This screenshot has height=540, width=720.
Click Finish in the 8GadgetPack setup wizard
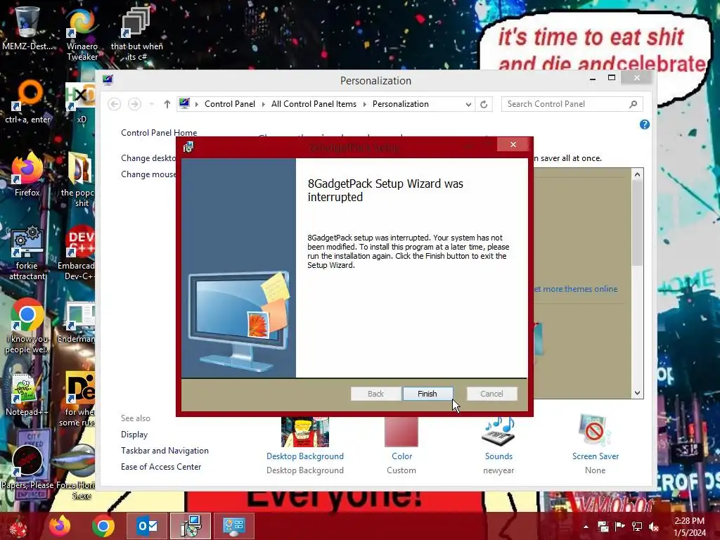point(427,394)
